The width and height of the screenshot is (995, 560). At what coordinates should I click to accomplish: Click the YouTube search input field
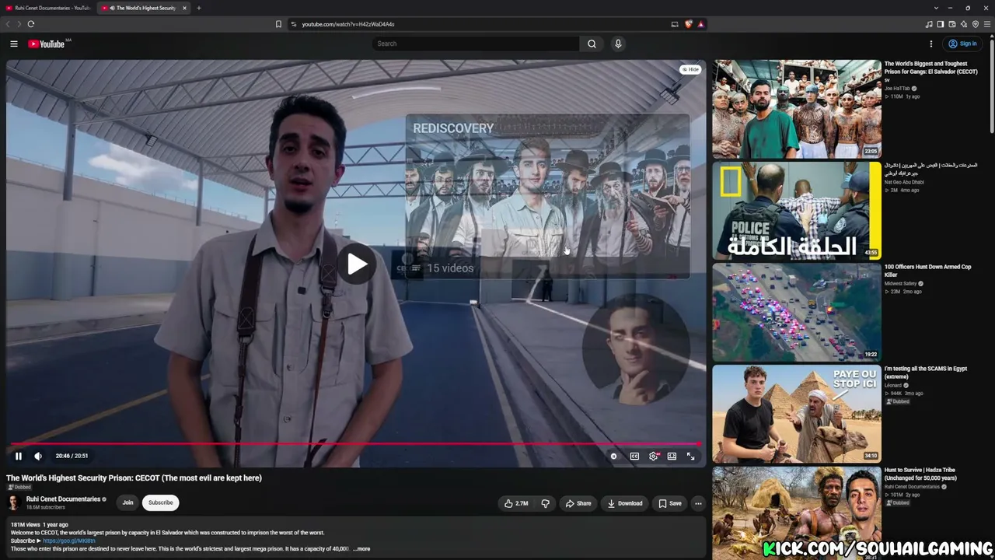(x=476, y=44)
